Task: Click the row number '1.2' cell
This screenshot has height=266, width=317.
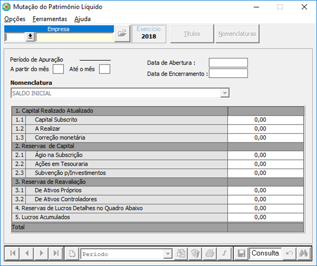Action: [19, 129]
